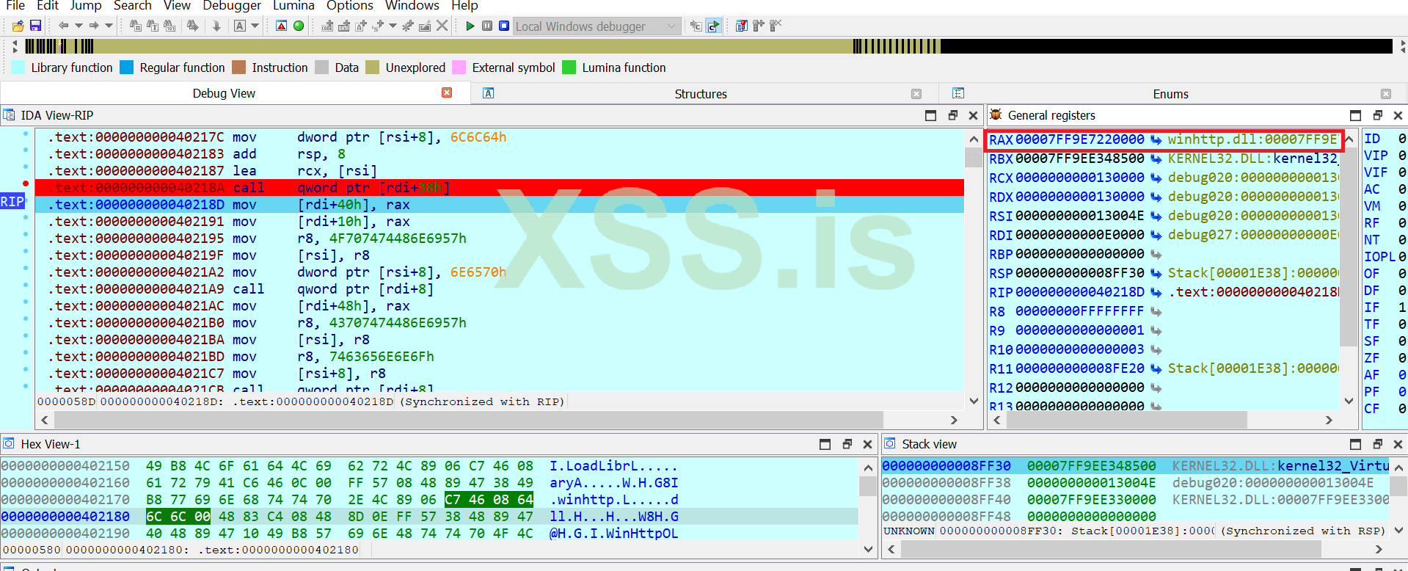Pause the debugged process
The height and width of the screenshot is (571, 1408).
pos(487,26)
